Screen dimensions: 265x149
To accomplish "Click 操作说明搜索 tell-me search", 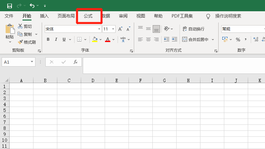I will pos(228,16).
